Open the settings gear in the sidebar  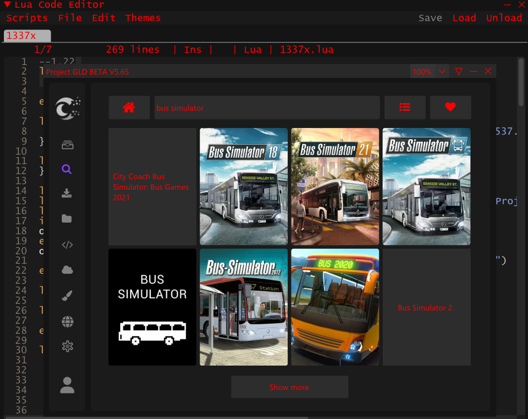click(67, 346)
